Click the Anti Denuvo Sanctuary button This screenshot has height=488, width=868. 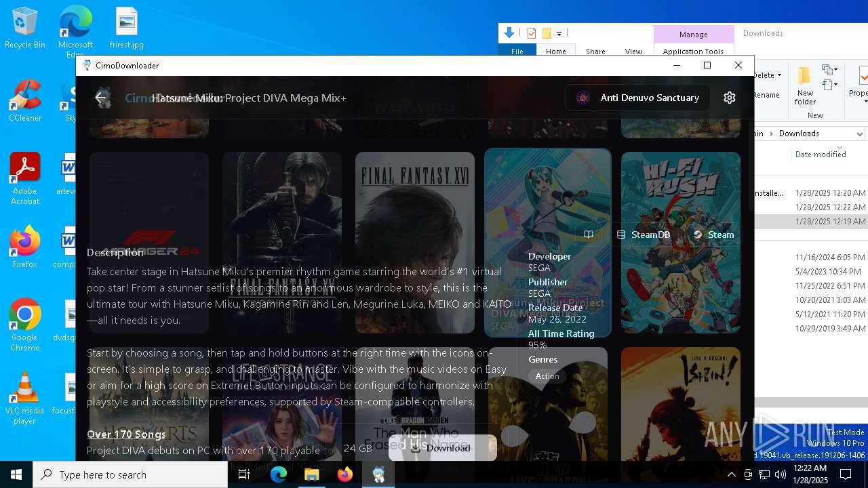click(637, 98)
